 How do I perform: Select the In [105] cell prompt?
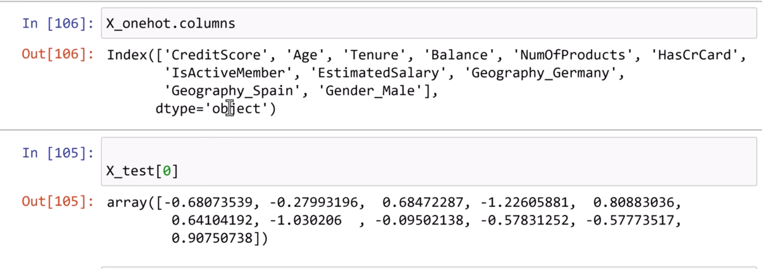(x=58, y=153)
